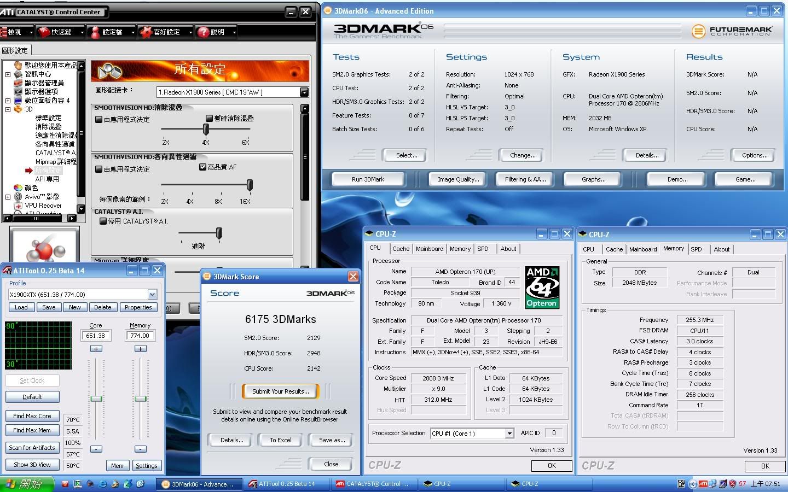Image resolution: width=788 pixels, height=492 pixels.
Task: Click the 快速鍵 hotkeys toolbar icon
Action: pos(44,32)
